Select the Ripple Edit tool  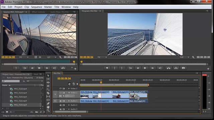pyautogui.click(x=48, y=82)
